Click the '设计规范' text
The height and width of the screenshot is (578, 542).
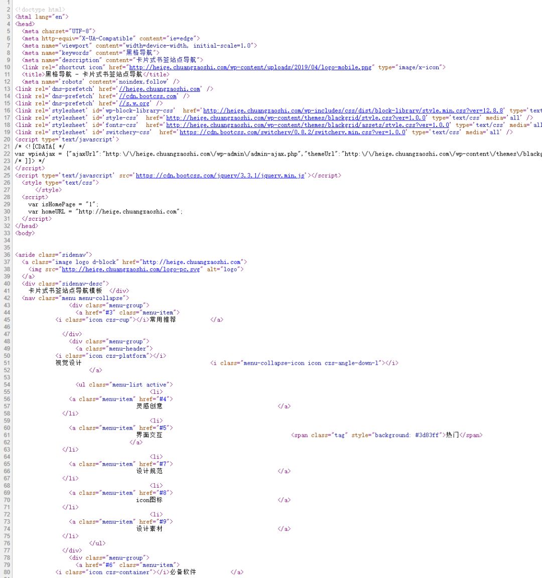click(150, 471)
